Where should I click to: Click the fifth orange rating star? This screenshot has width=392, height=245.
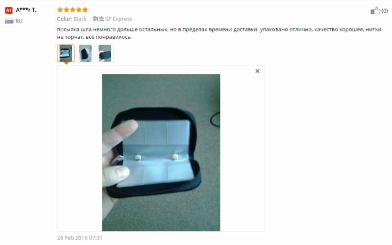tap(85, 10)
